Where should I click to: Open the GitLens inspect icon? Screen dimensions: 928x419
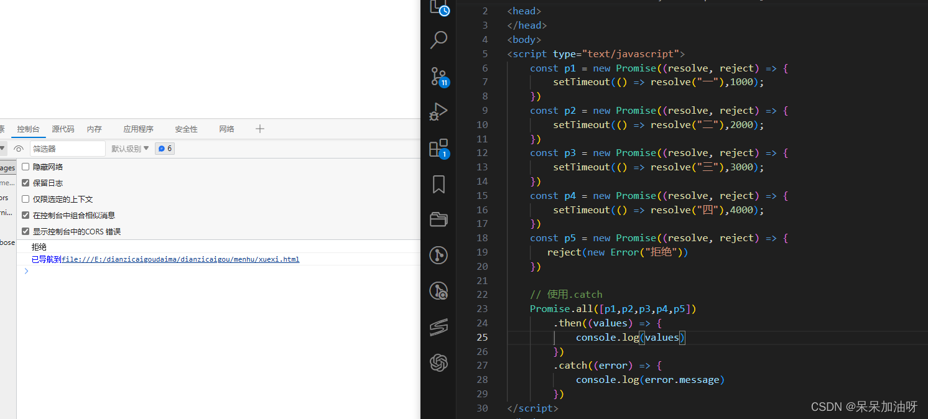pyautogui.click(x=438, y=291)
